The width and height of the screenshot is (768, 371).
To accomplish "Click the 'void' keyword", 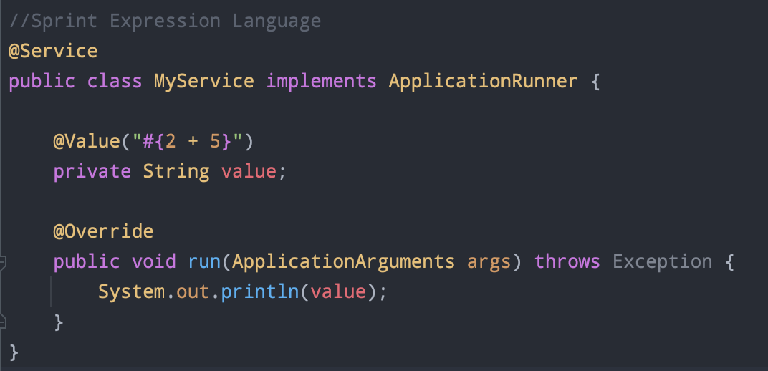I will point(154,261).
